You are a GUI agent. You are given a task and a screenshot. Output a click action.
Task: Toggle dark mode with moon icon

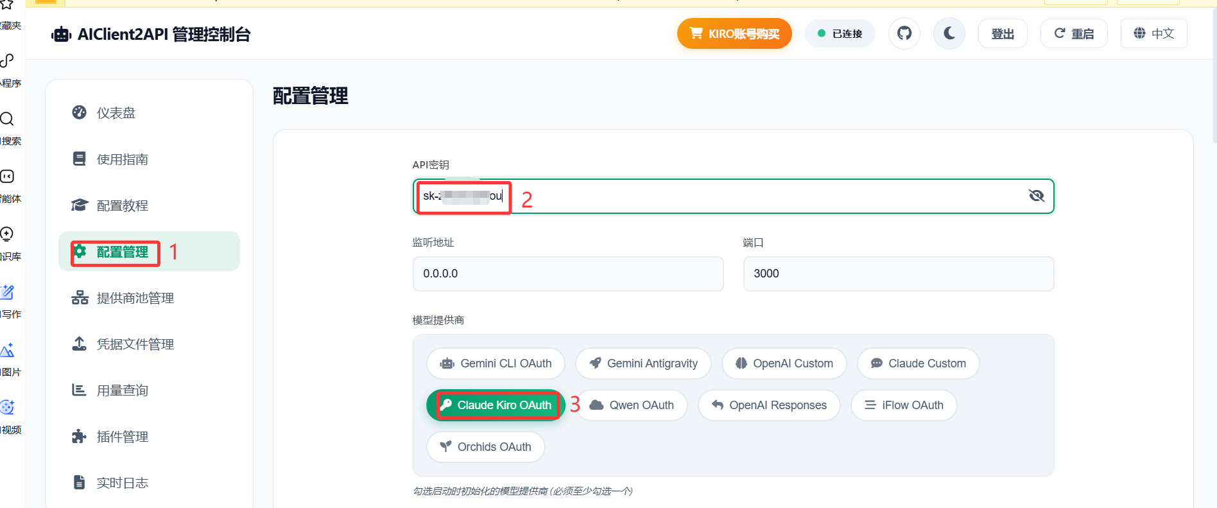coord(949,33)
